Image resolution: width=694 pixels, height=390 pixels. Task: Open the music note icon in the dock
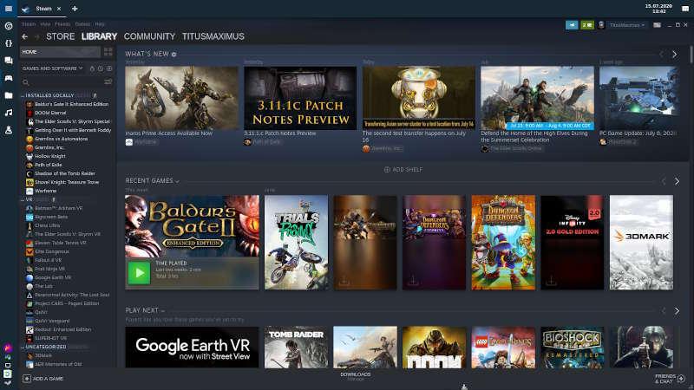9,113
